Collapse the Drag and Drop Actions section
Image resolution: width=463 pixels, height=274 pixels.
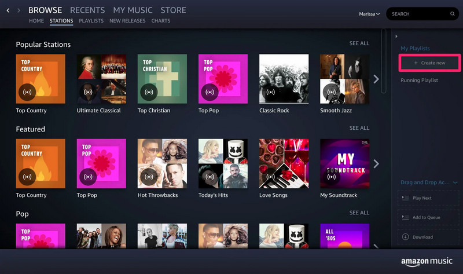pos(455,182)
